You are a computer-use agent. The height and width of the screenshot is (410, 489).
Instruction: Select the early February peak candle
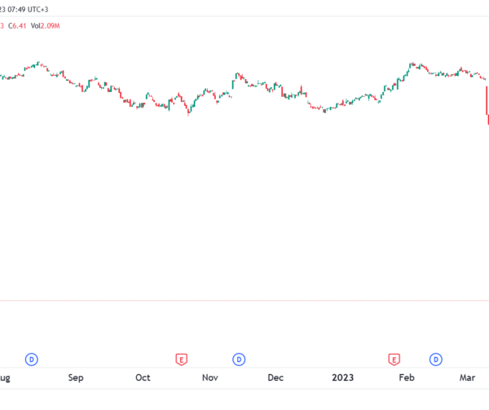tap(412, 64)
